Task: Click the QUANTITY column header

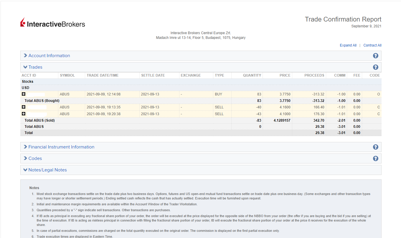Action: click(252, 75)
